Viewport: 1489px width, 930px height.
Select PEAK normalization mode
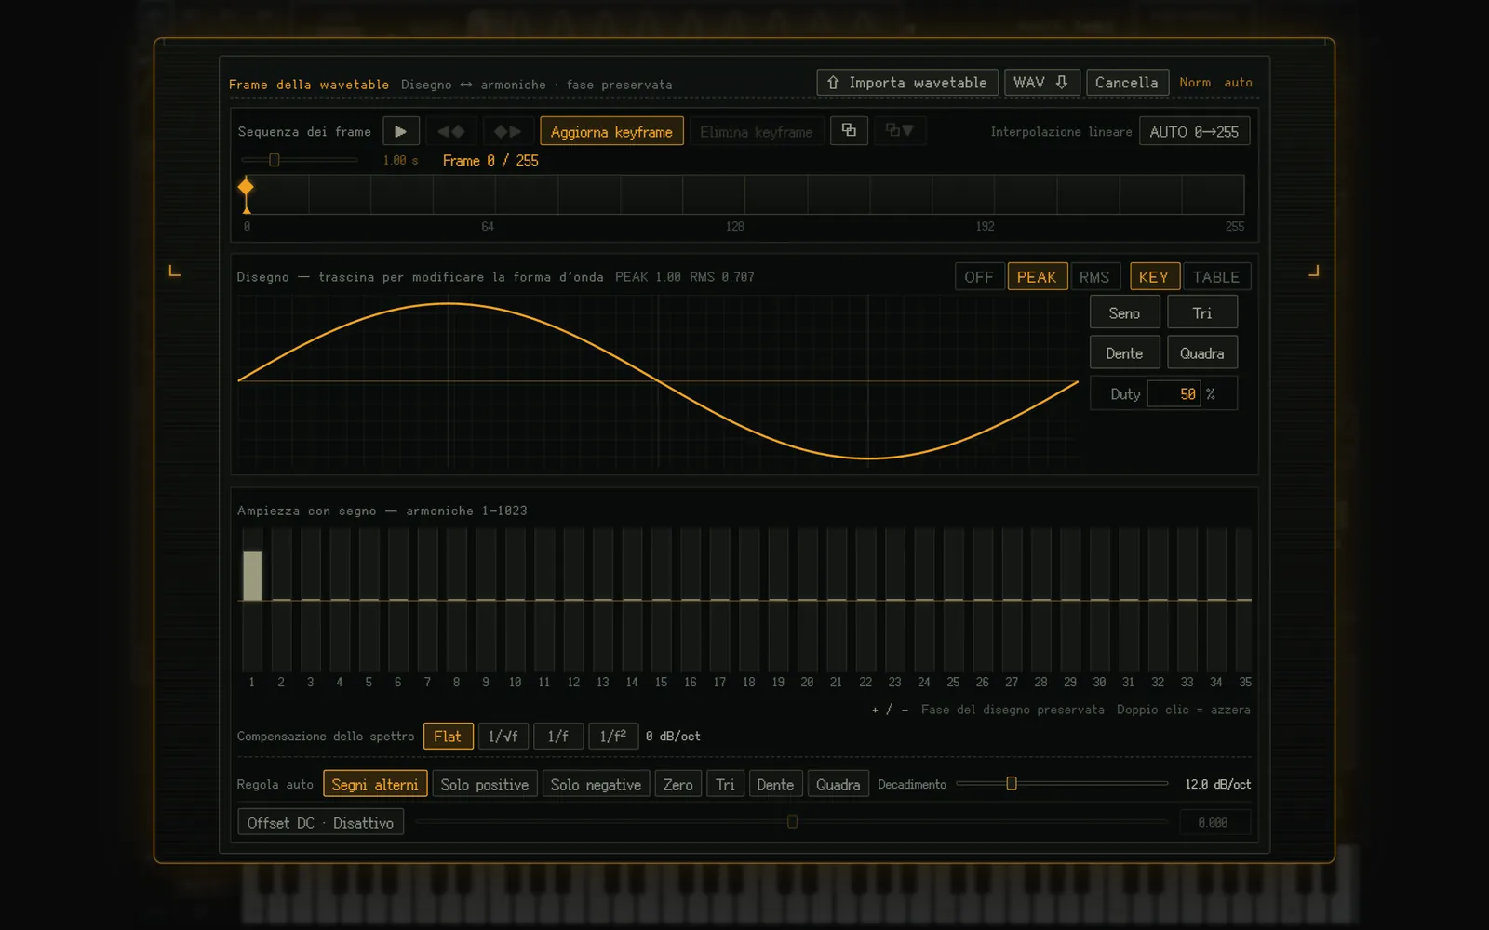coord(1037,277)
